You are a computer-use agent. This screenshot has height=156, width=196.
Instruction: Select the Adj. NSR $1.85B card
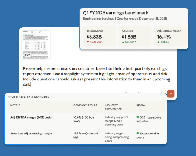[135, 36]
